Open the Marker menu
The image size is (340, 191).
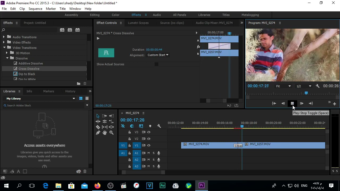tap(51, 9)
